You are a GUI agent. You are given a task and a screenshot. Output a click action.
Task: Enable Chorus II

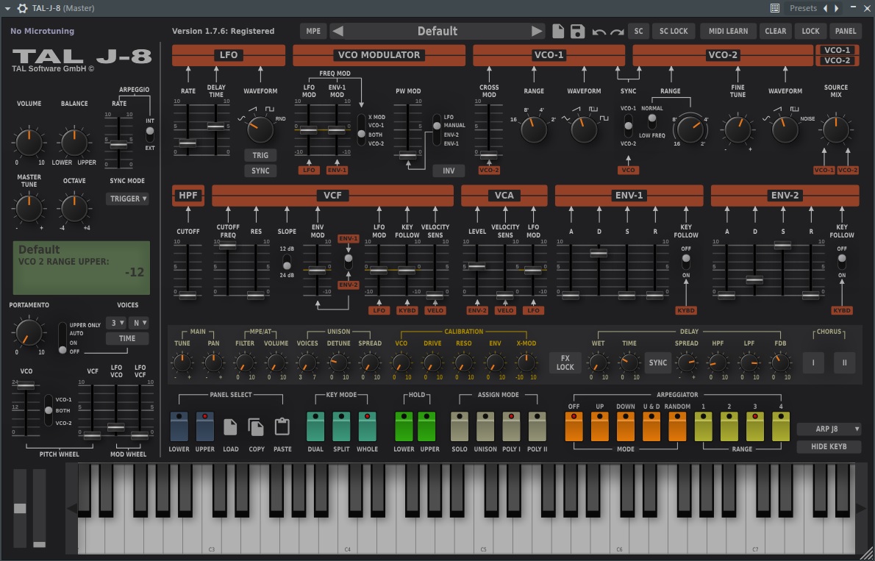coord(844,362)
